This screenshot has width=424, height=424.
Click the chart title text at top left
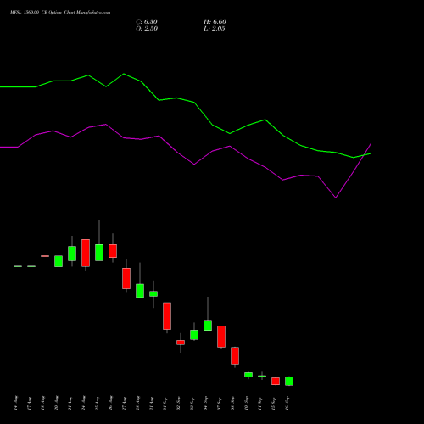pyautogui.click(x=60, y=13)
